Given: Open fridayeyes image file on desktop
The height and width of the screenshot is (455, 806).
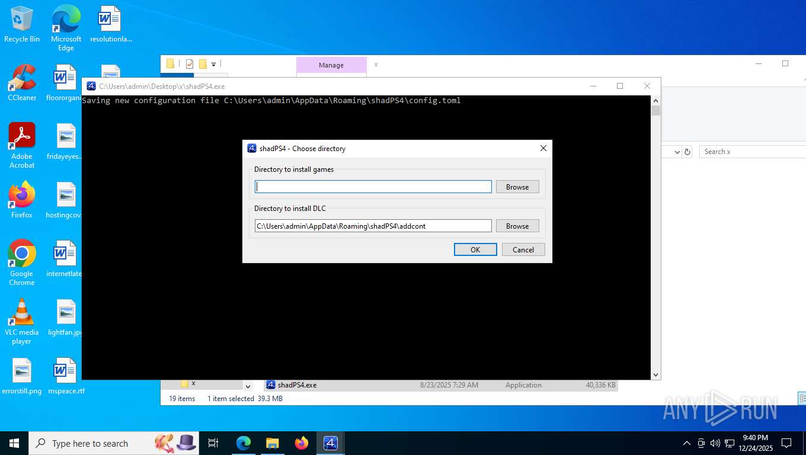Looking at the screenshot, I should pos(64,142).
